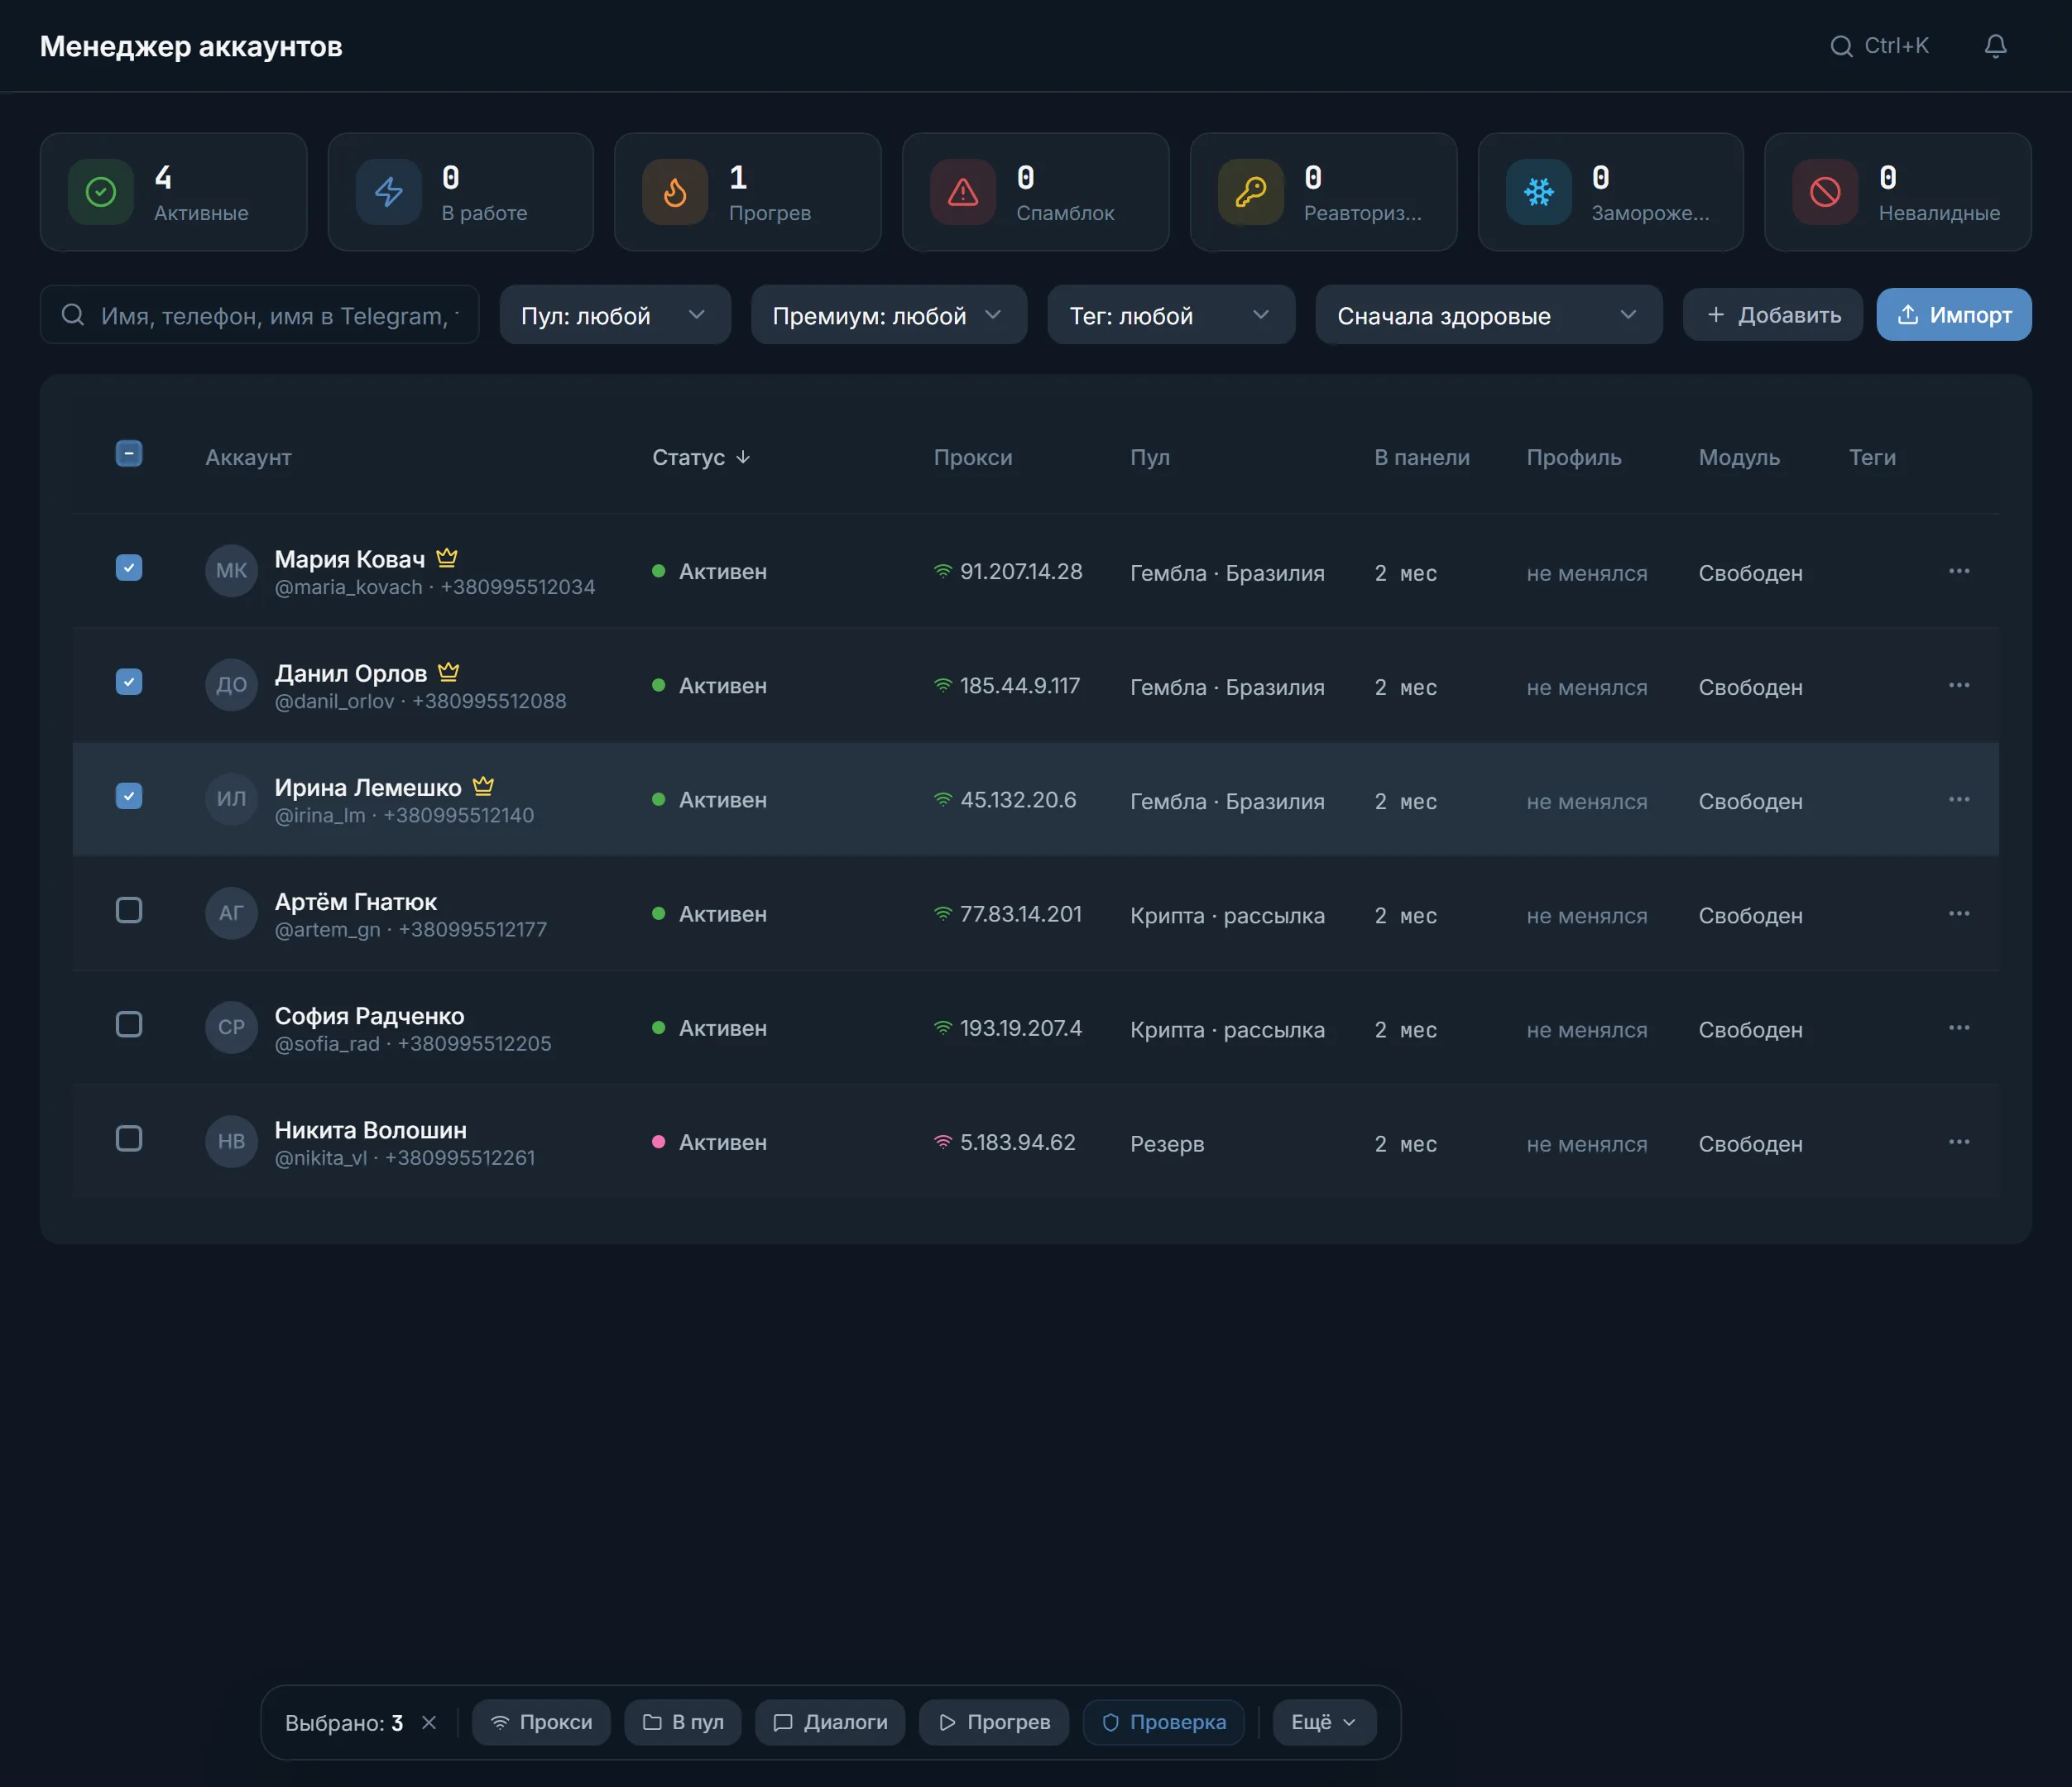2072x1787 pixels.
Task: Check Артём Гнатюк row checkbox
Action: point(129,910)
